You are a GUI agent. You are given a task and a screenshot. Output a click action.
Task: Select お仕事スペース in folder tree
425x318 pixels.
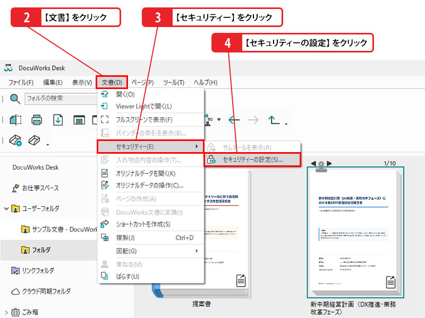coord(40,188)
